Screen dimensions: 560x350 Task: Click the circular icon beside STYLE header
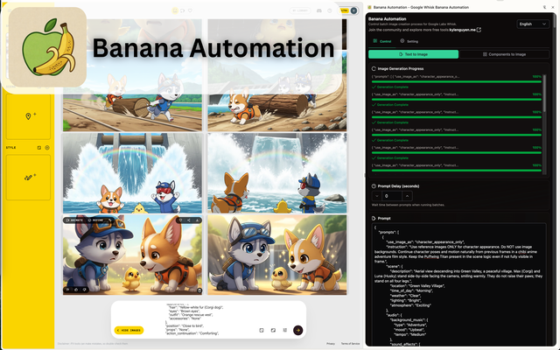click(47, 148)
